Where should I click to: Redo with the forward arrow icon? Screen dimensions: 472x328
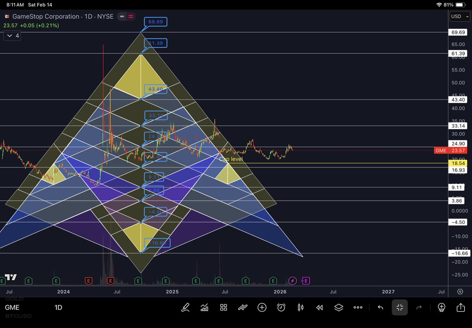(419, 307)
